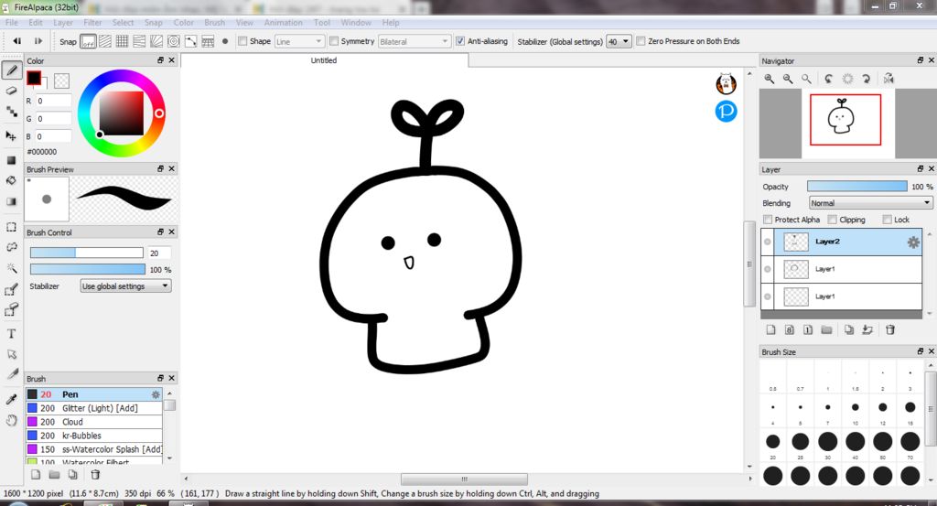Click the Redo arrow in the toolbar
Image resolution: width=937 pixels, height=506 pixels.
pyautogui.click(x=38, y=41)
